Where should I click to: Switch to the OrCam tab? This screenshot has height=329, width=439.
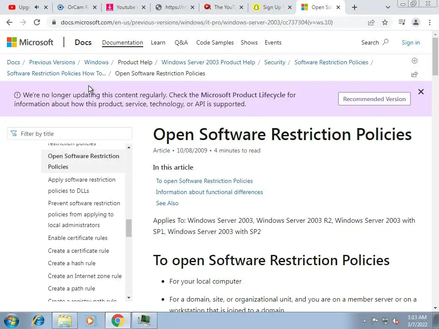[77, 7]
